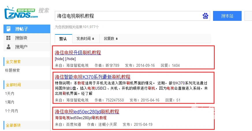Viewport: 252px width, 131px height.
Task: Click the [hide] [/hide] snippet text
Action: (65, 59)
